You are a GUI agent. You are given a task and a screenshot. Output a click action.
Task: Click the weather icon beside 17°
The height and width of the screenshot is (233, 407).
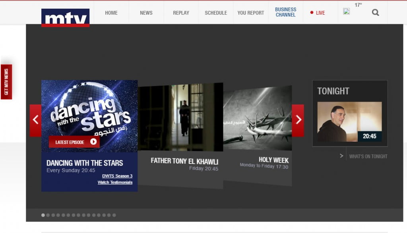click(x=347, y=12)
